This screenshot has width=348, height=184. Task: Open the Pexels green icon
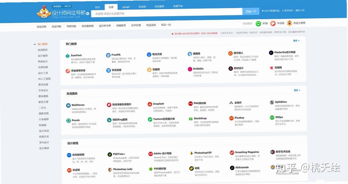click(x=69, y=121)
